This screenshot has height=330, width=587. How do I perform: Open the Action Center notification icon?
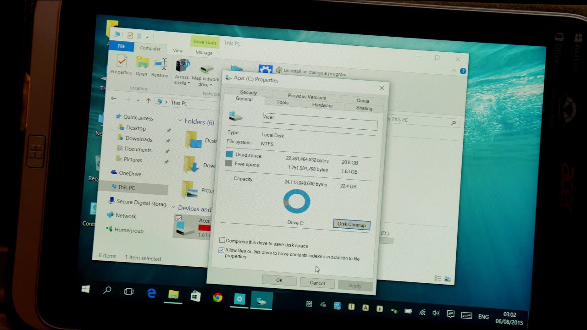point(451,314)
